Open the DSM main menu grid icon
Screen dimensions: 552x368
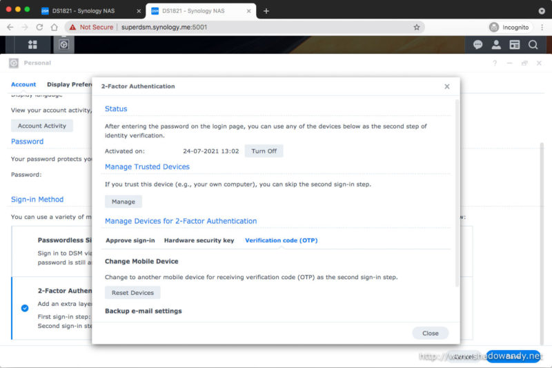(32, 44)
